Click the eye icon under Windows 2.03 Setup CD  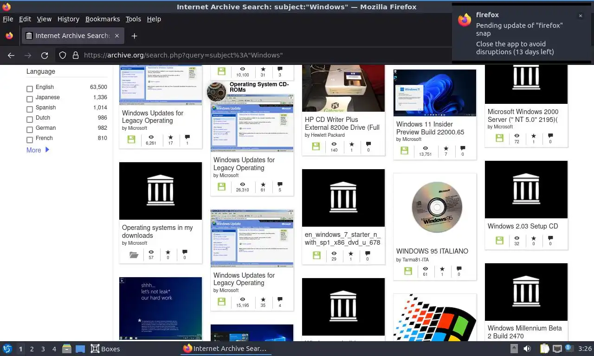tap(517, 238)
